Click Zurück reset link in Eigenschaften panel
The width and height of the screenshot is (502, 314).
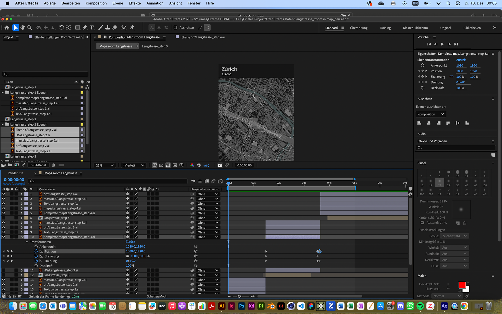(461, 60)
